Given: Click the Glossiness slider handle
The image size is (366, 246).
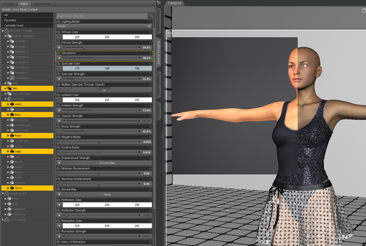Looking at the screenshot, I should (95, 58).
